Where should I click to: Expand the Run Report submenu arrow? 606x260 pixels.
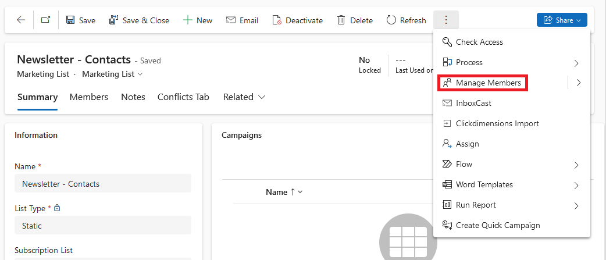click(x=576, y=205)
